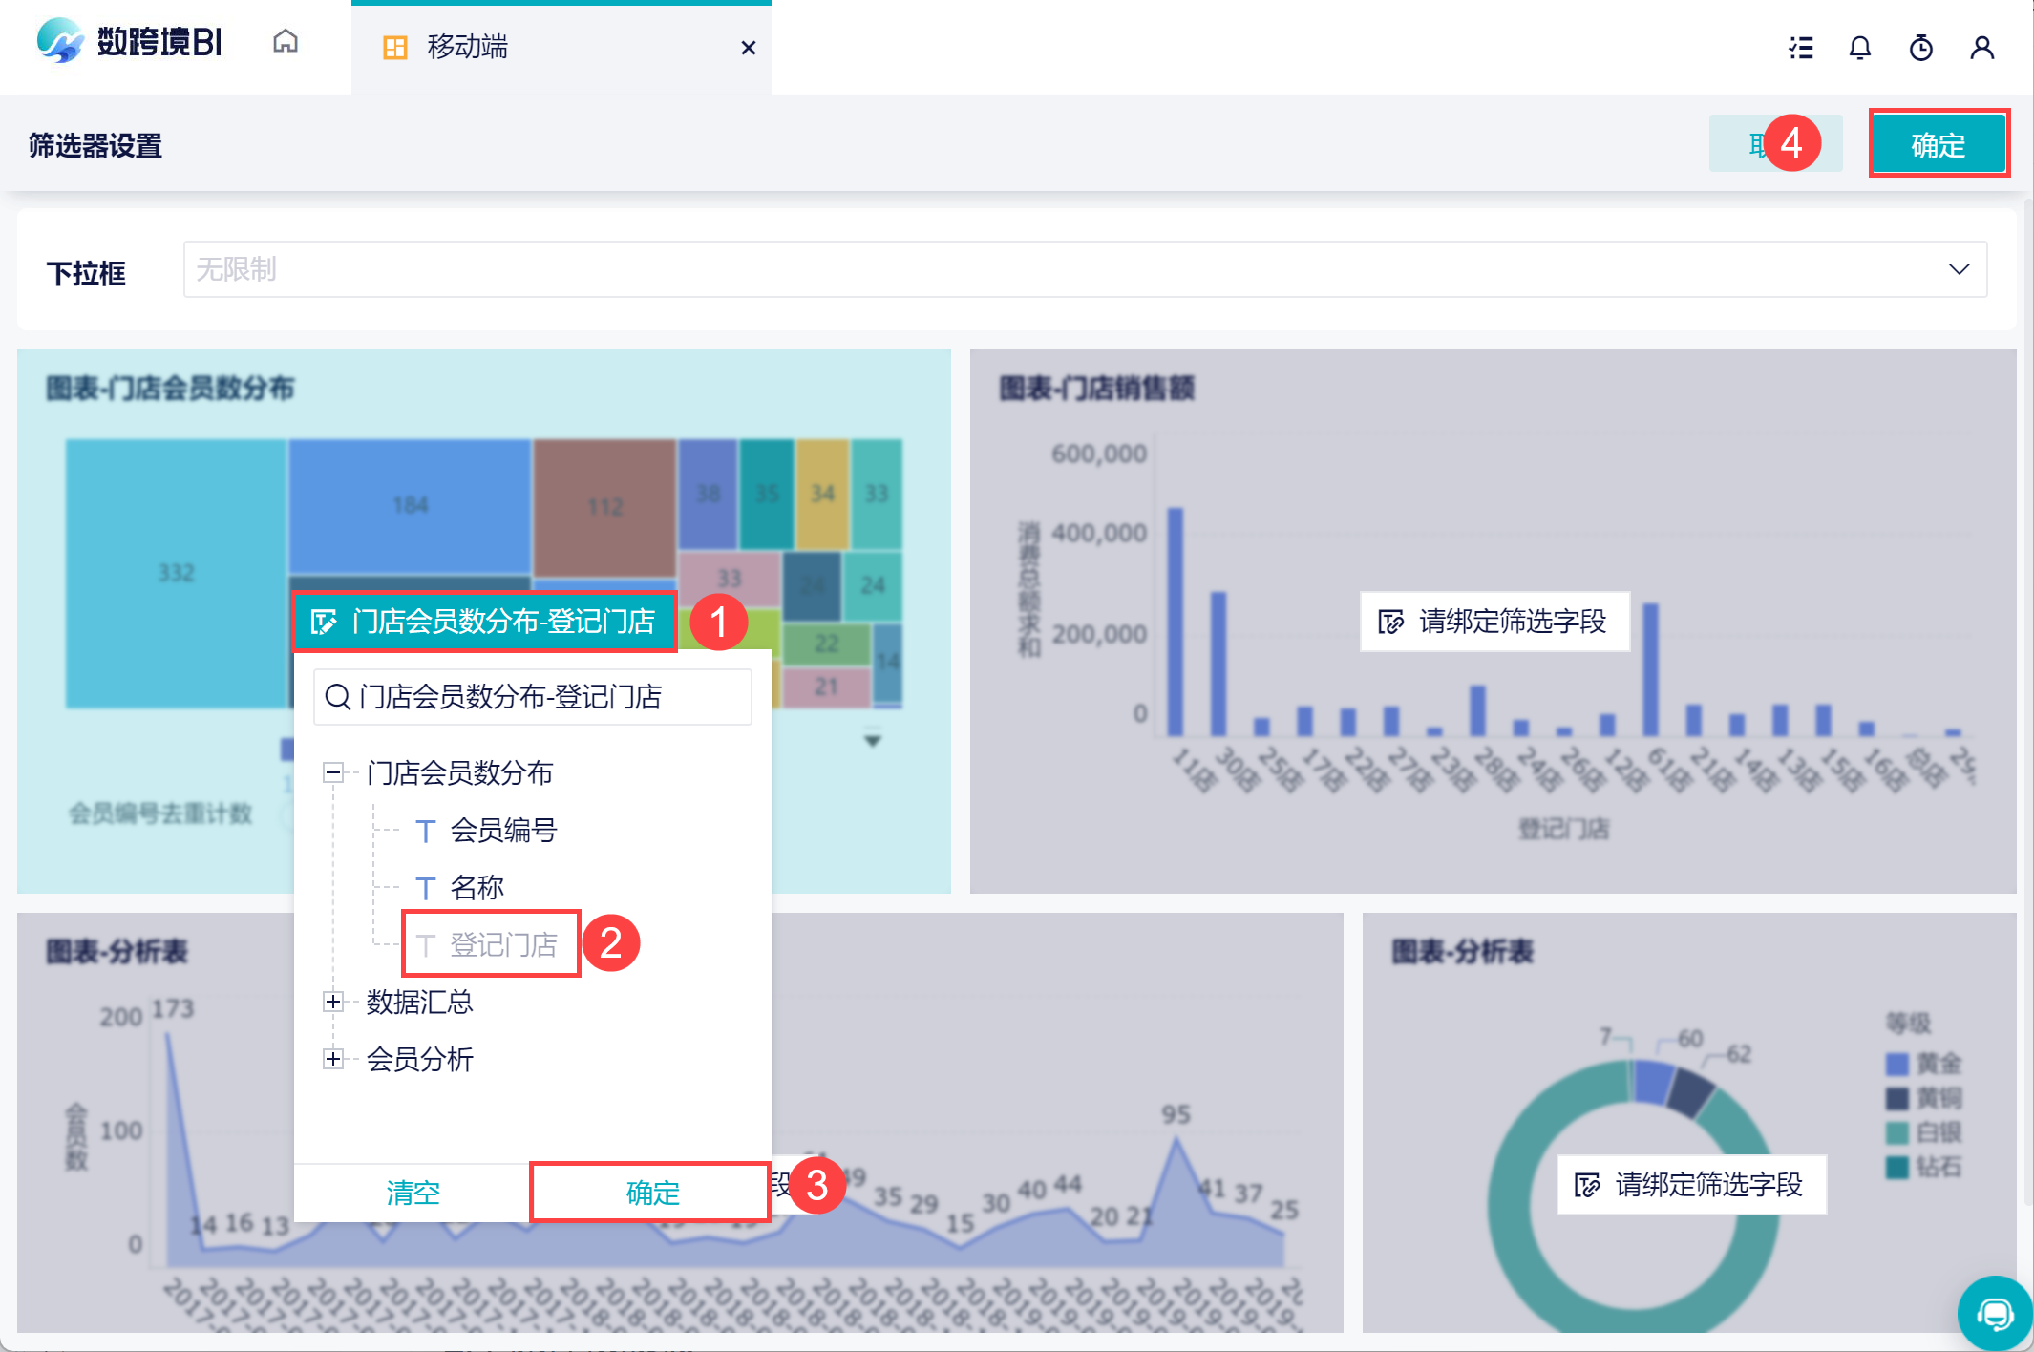Bind filter field on 门店销售额 chart
The height and width of the screenshot is (1352, 2034).
pos(1494,622)
